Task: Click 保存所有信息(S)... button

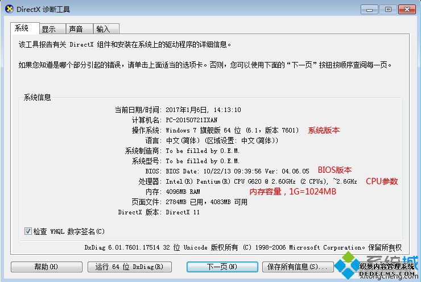Action: pyautogui.click(x=298, y=267)
